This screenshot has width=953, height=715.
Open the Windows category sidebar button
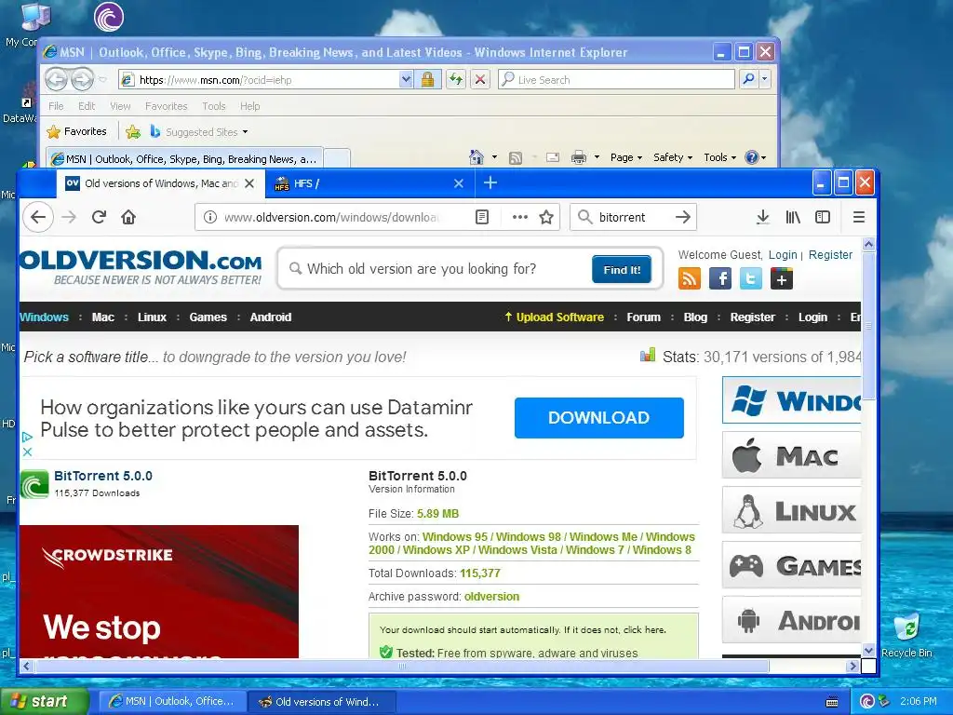point(792,400)
